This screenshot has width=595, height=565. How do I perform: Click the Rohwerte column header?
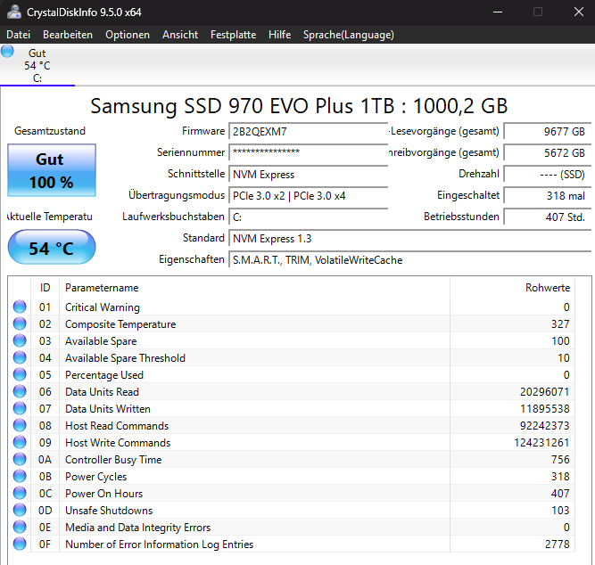tap(512, 288)
